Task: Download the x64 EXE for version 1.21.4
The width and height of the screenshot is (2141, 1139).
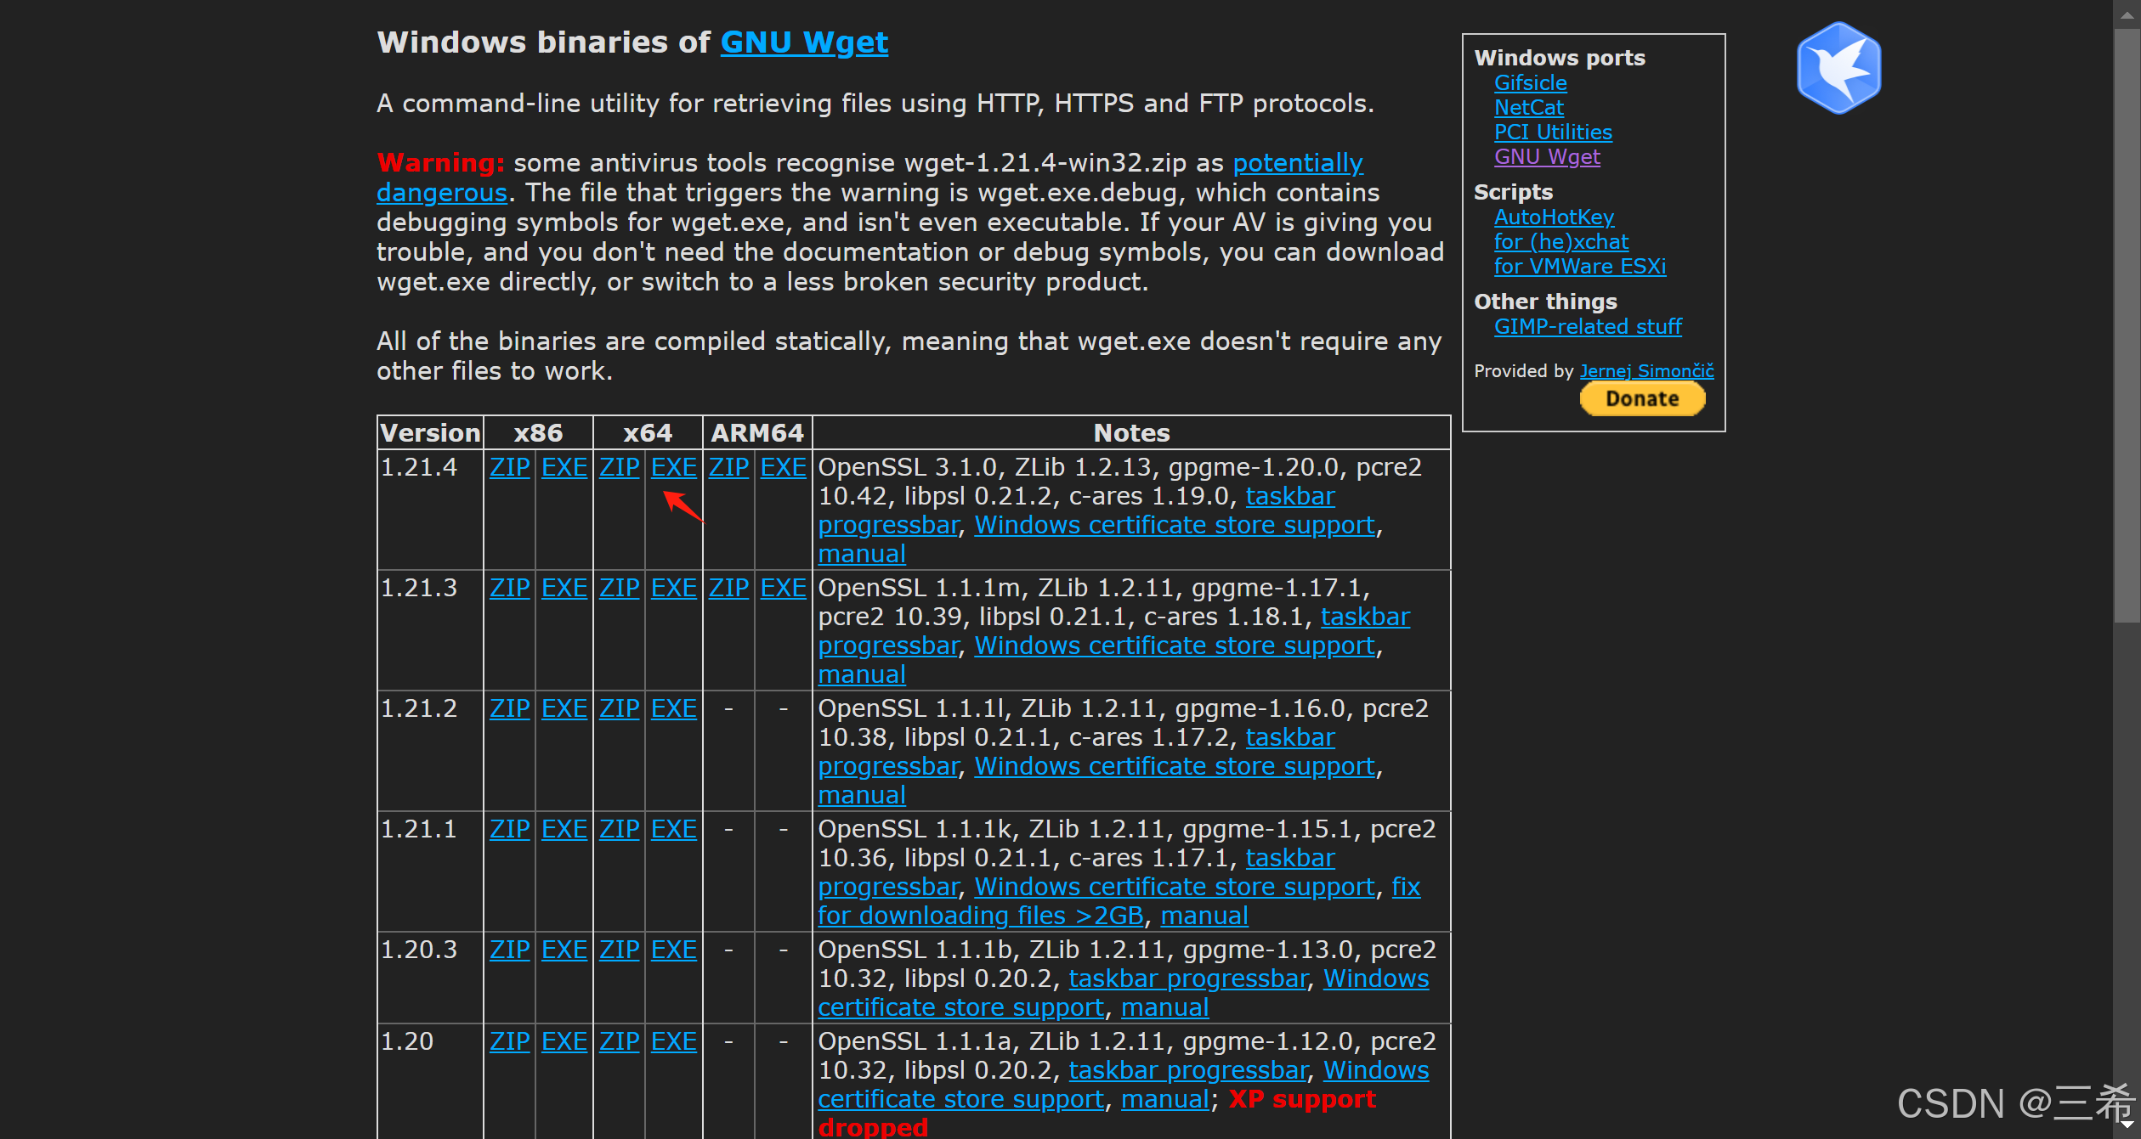Action: tap(673, 467)
